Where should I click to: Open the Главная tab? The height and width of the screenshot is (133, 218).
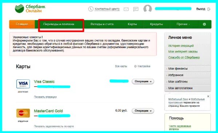[22, 24]
